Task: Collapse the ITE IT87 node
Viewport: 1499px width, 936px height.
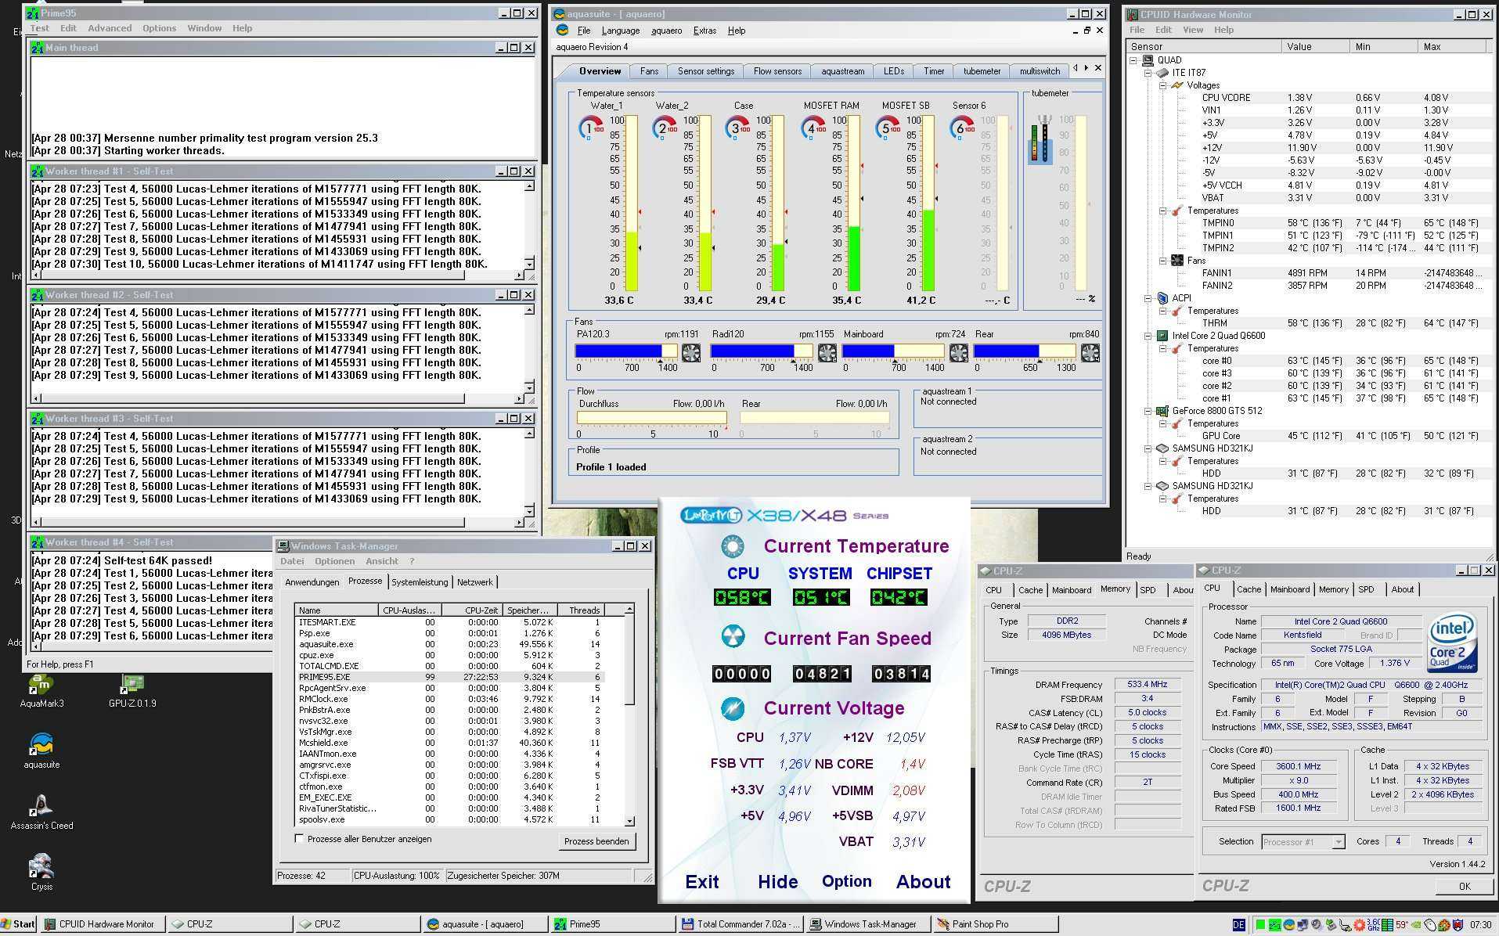Action: pyautogui.click(x=1148, y=73)
